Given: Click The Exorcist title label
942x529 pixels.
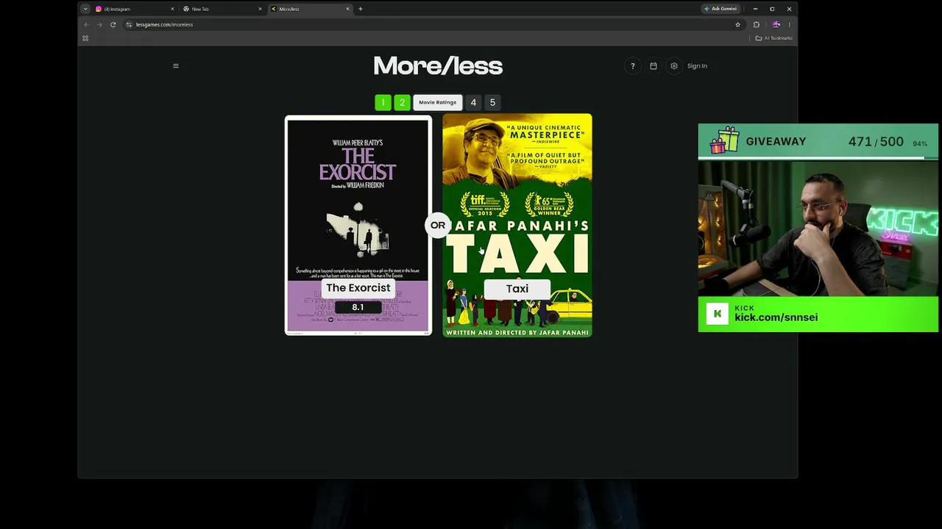Looking at the screenshot, I should tap(358, 288).
